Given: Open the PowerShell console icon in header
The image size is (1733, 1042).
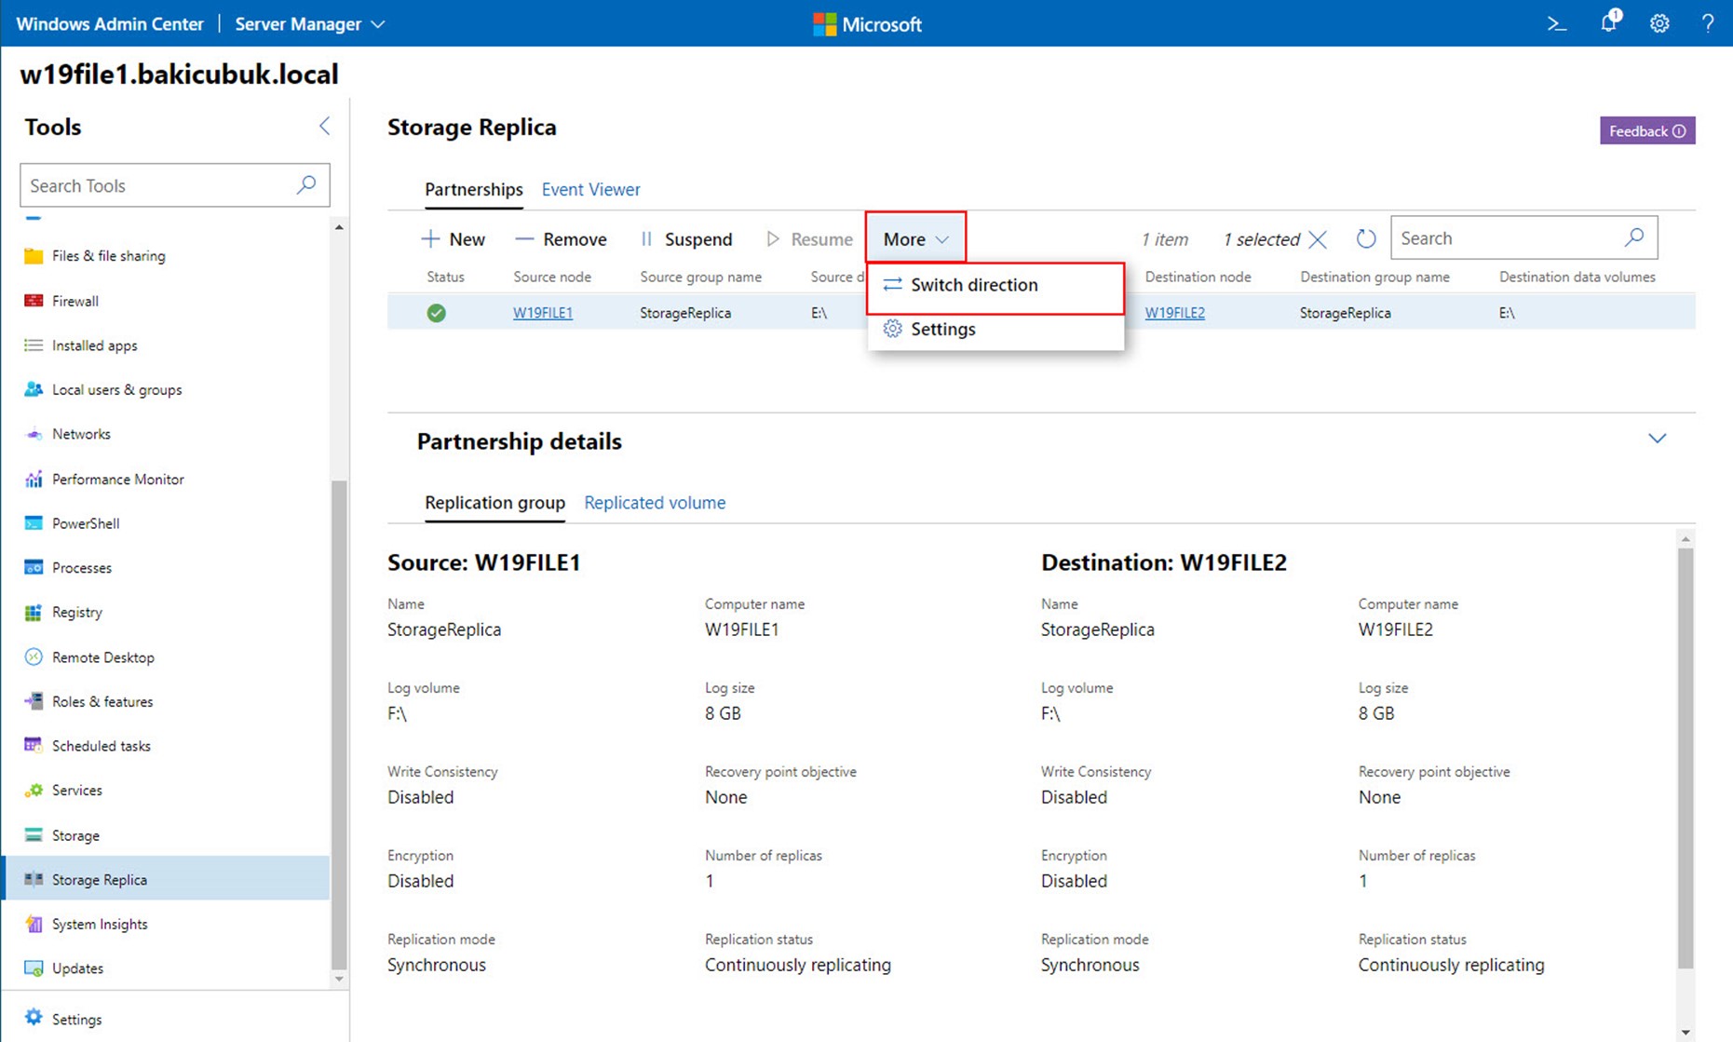Looking at the screenshot, I should click(x=1556, y=24).
